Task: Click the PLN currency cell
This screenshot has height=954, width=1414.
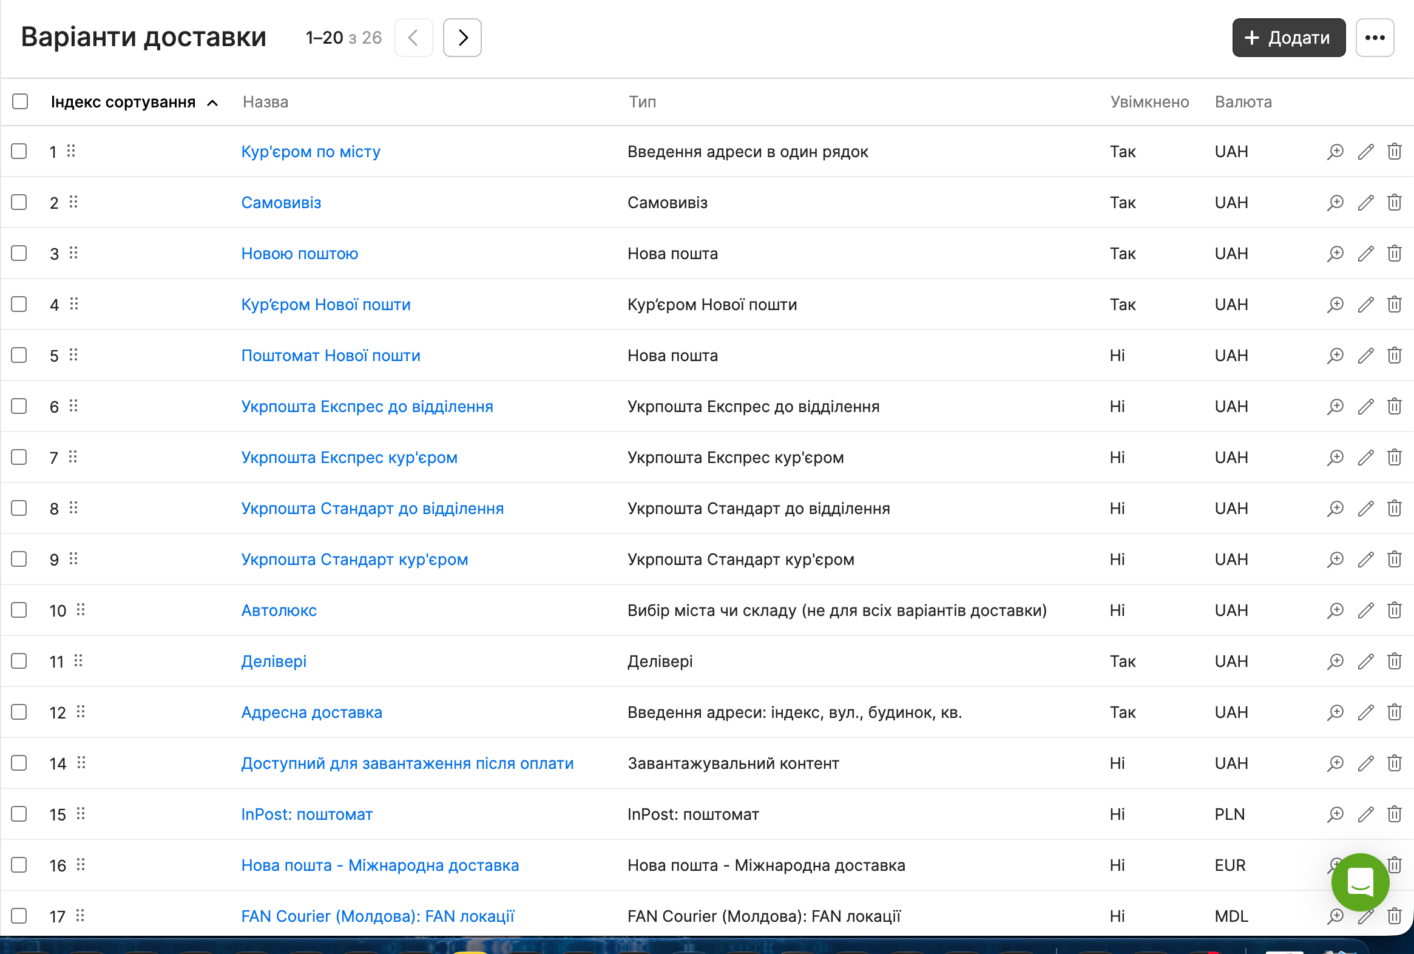Action: click(x=1230, y=814)
